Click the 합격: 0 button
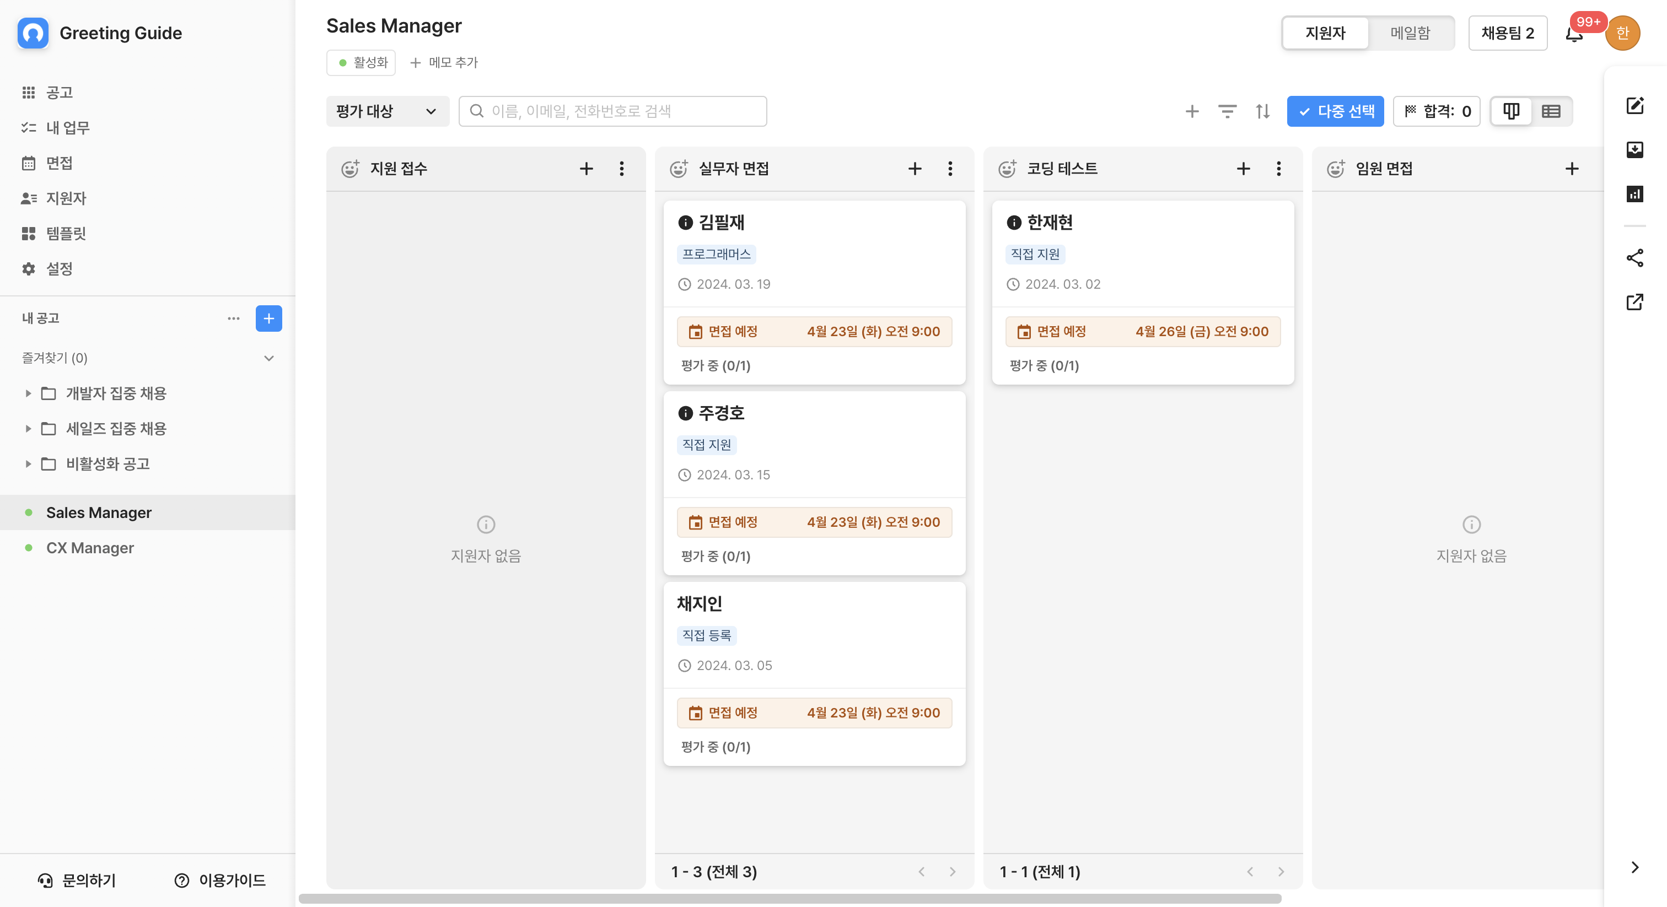The width and height of the screenshot is (1667, 907). coord(1437,111)
